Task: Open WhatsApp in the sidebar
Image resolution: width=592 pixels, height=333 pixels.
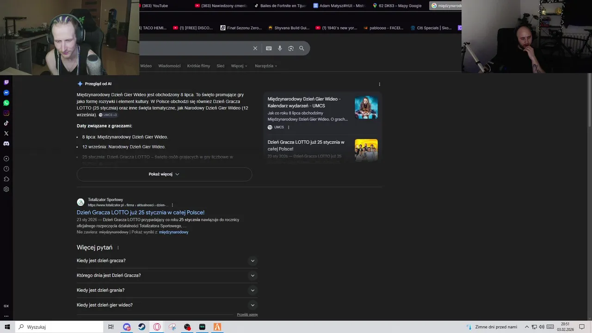Action: tap(6, 103)
